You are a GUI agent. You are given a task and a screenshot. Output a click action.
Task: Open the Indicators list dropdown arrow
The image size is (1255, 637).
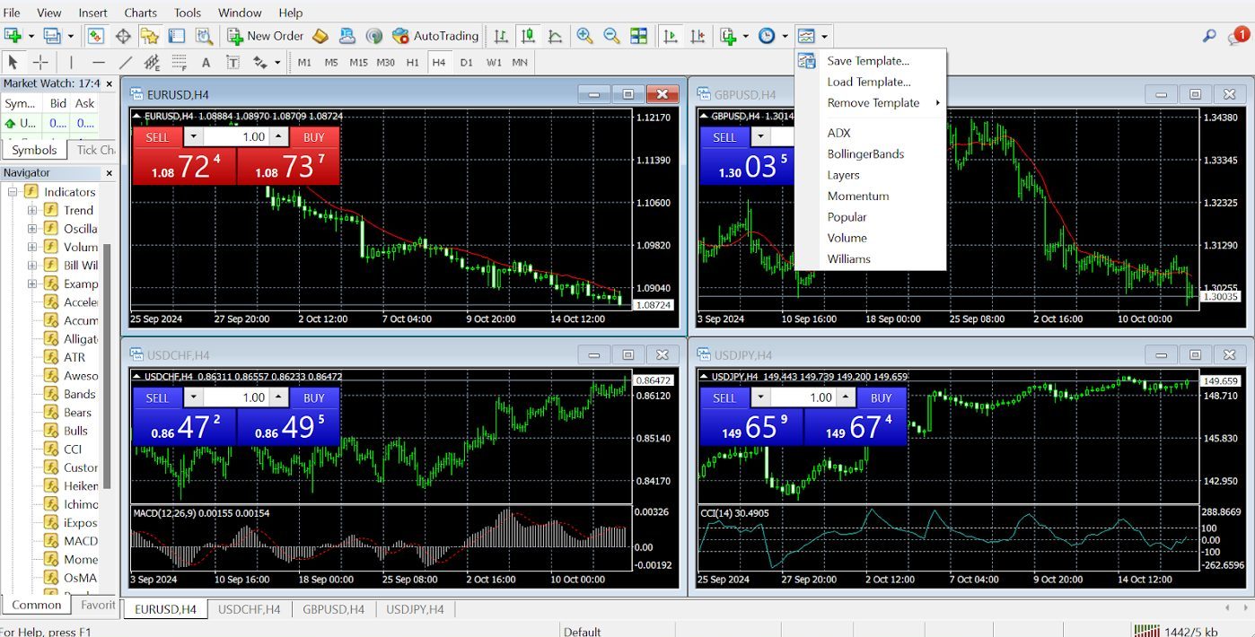click(x=745, y=36)
